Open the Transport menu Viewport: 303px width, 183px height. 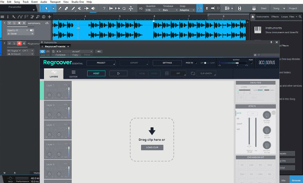click(x=55, y=2)
